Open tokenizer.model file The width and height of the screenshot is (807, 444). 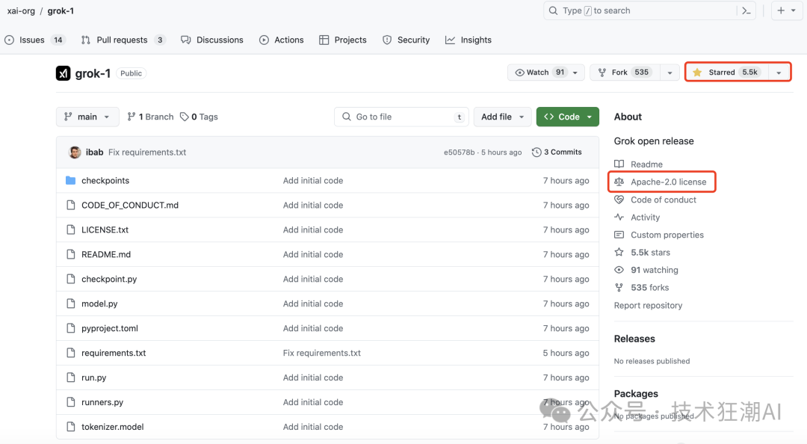113,427
